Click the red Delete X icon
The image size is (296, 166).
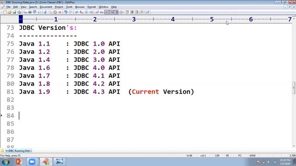(60, 12)
